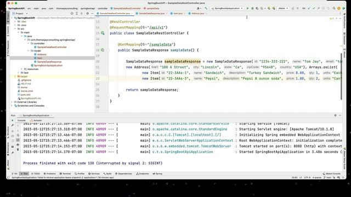351x197 pixels.
Task: Expand all icon in Project panel header
Action: (x=77, y=13)
